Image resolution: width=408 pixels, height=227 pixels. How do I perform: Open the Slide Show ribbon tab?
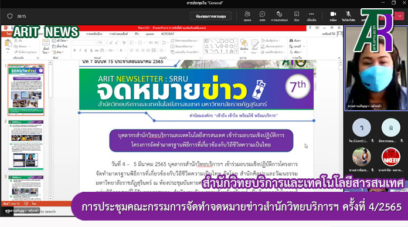[x=118, y=34]
